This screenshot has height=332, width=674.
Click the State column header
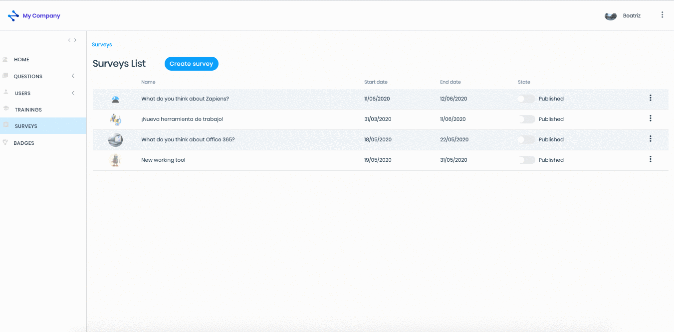[x=524, y=82]
